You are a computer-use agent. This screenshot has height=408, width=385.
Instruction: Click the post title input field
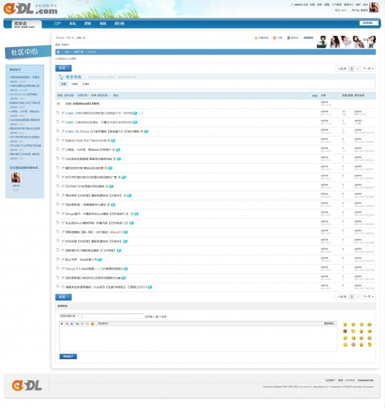tap(113, 316)
